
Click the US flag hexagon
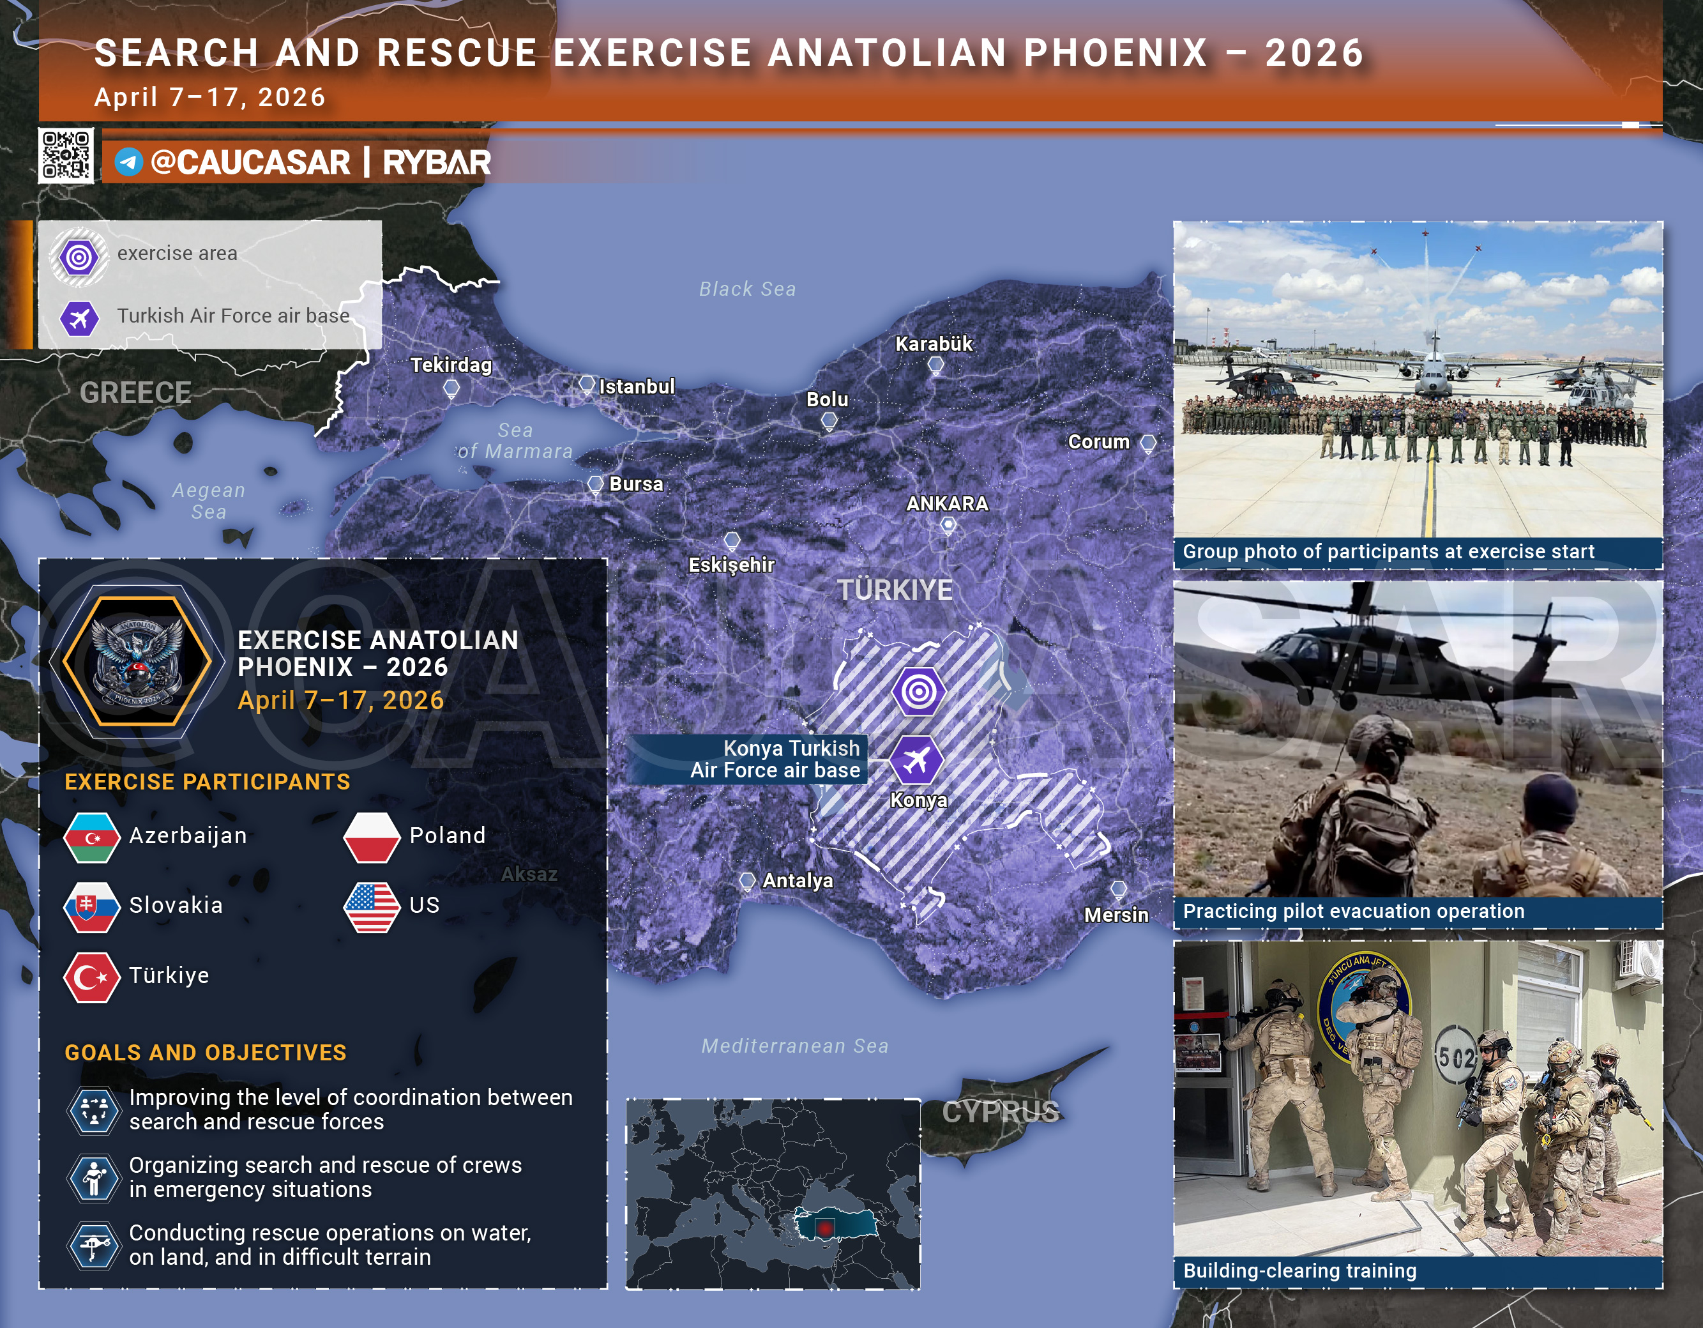click(x=372, y=906)
